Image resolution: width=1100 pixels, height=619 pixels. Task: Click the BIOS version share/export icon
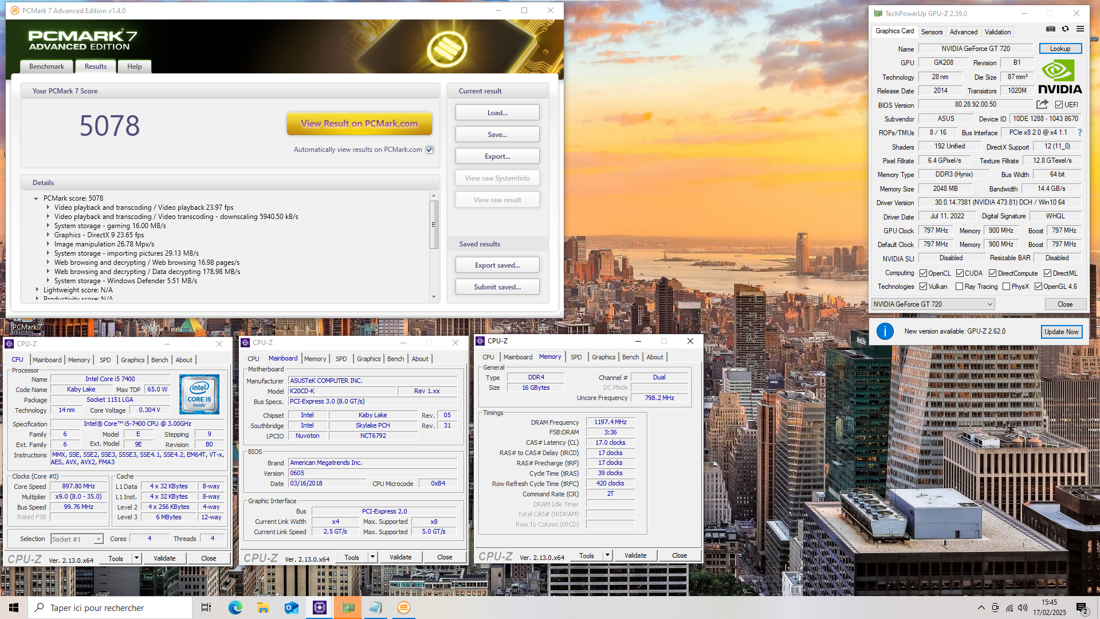(1042, 104)
